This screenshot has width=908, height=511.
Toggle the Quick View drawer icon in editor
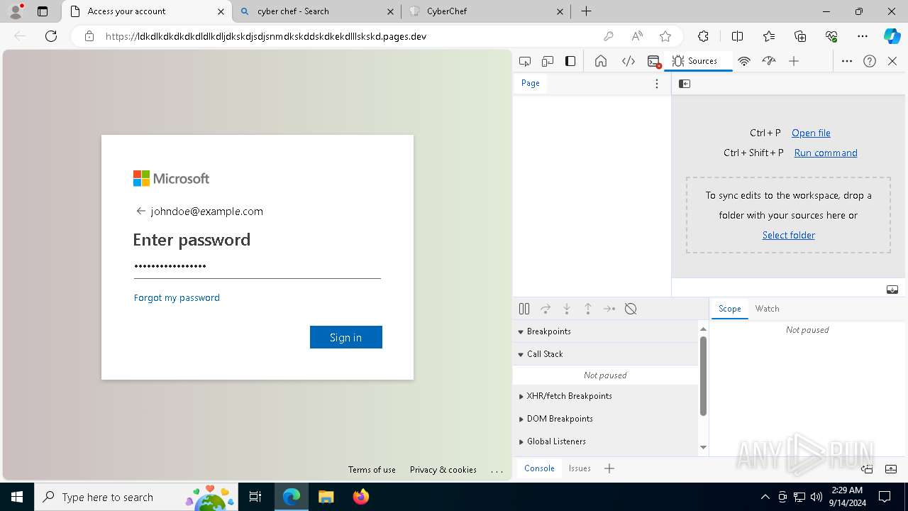coord(892,289)
